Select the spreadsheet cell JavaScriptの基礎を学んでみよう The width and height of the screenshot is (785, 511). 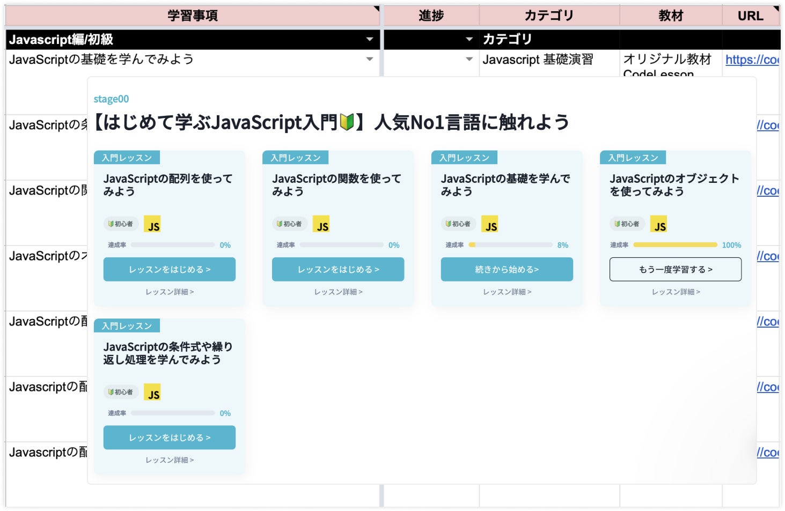193,62
